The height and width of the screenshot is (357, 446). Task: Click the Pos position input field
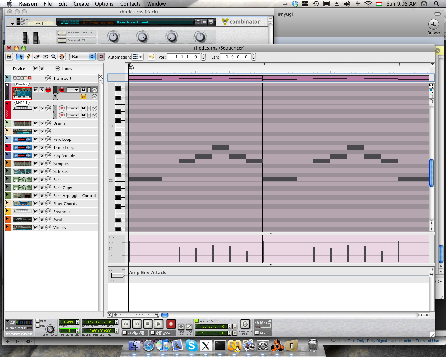coord(184,57)
